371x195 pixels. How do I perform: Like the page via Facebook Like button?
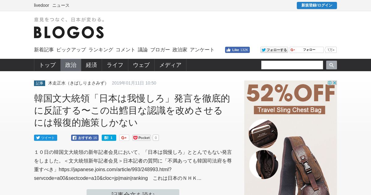(237, 50)
